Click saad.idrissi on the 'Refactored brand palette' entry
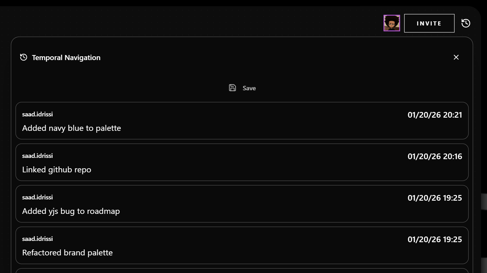The width and height of the screenshot is (487, 273). point(37,239)
